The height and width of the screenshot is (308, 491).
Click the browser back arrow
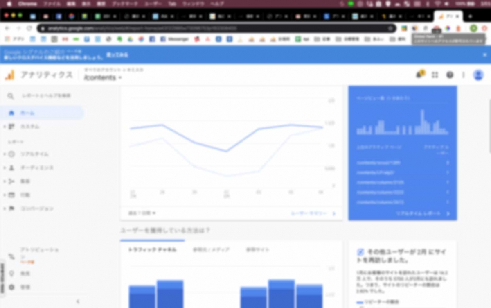[x=7, y=28]
